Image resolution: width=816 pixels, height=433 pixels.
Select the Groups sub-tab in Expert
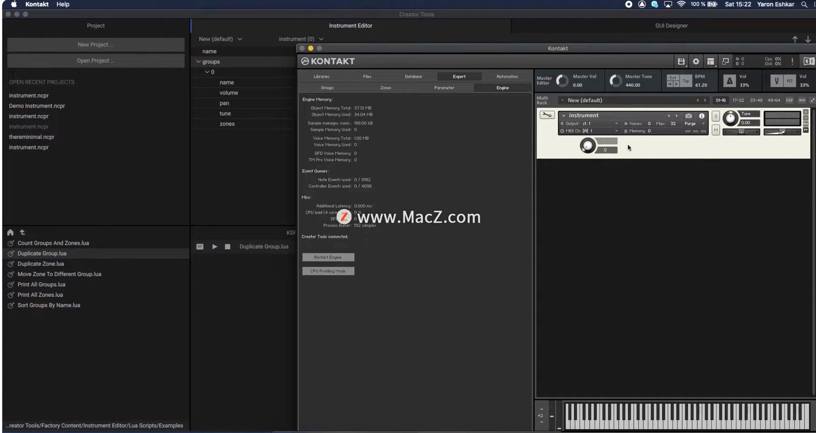coord(327,88)
